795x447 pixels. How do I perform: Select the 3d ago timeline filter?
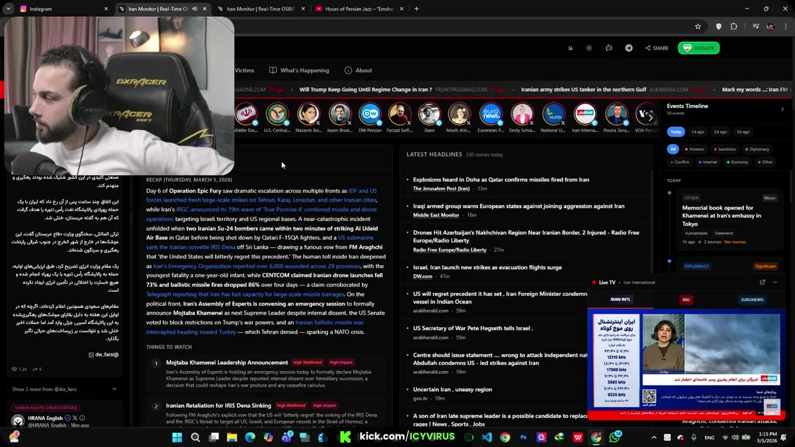pyautogui.click(x=743, y=132)
